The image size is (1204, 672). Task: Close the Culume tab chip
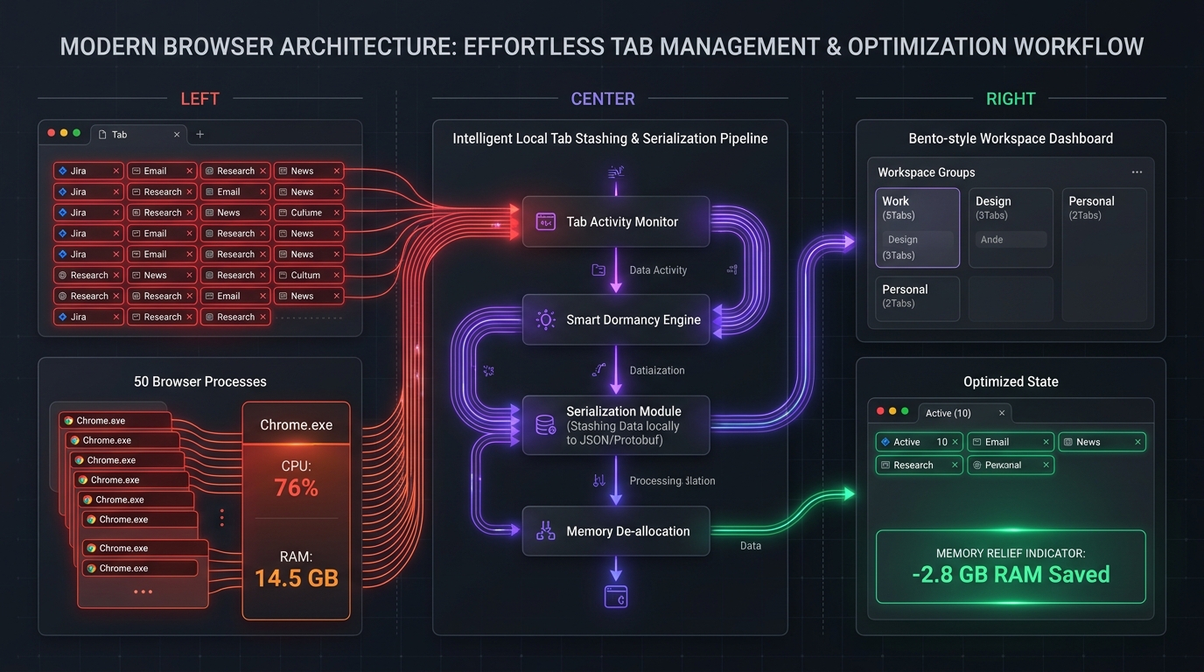(336, 213)
